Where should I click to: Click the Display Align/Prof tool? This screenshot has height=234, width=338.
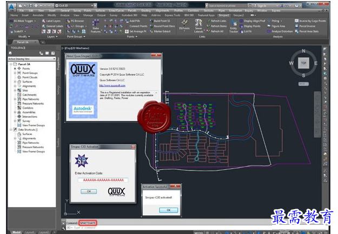pyautogui.click(x=253, y=21)
